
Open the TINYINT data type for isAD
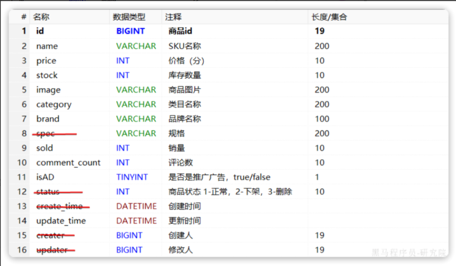coord(132,177)
